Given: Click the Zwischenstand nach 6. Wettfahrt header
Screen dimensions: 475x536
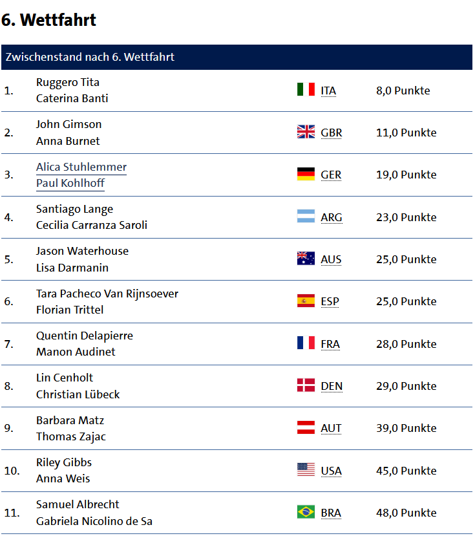Looking at the screenshot, I should click(237, 57).
